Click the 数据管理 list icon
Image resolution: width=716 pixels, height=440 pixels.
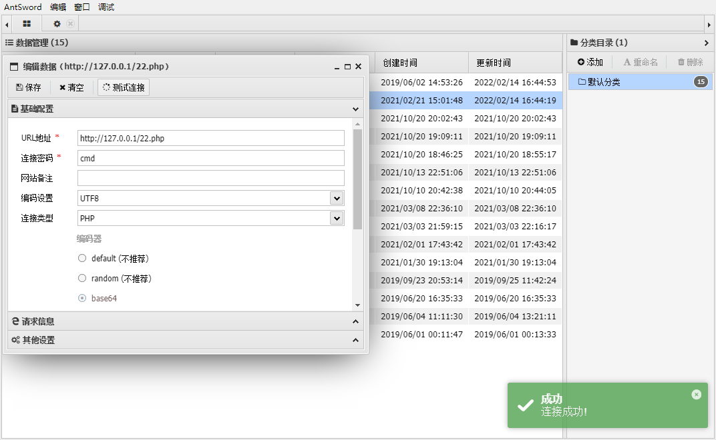9,43
